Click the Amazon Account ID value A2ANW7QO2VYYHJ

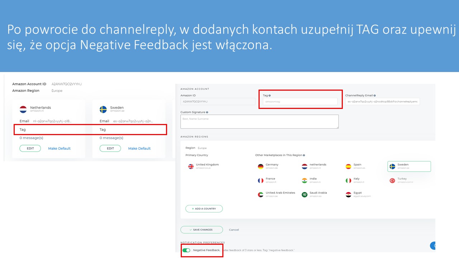point(67,84)
